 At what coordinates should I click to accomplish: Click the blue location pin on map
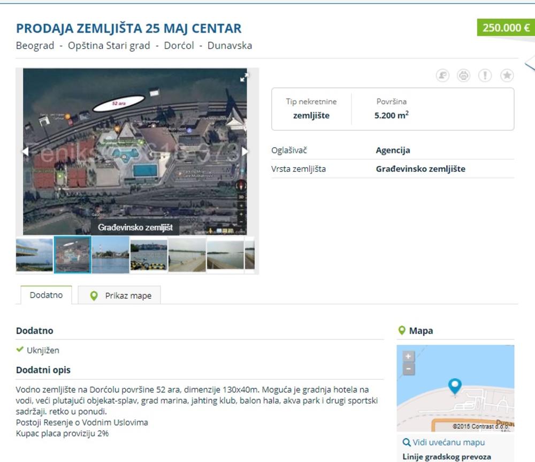[x=455, y=385]
